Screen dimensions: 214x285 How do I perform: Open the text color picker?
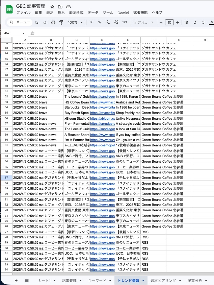[212, 22]
